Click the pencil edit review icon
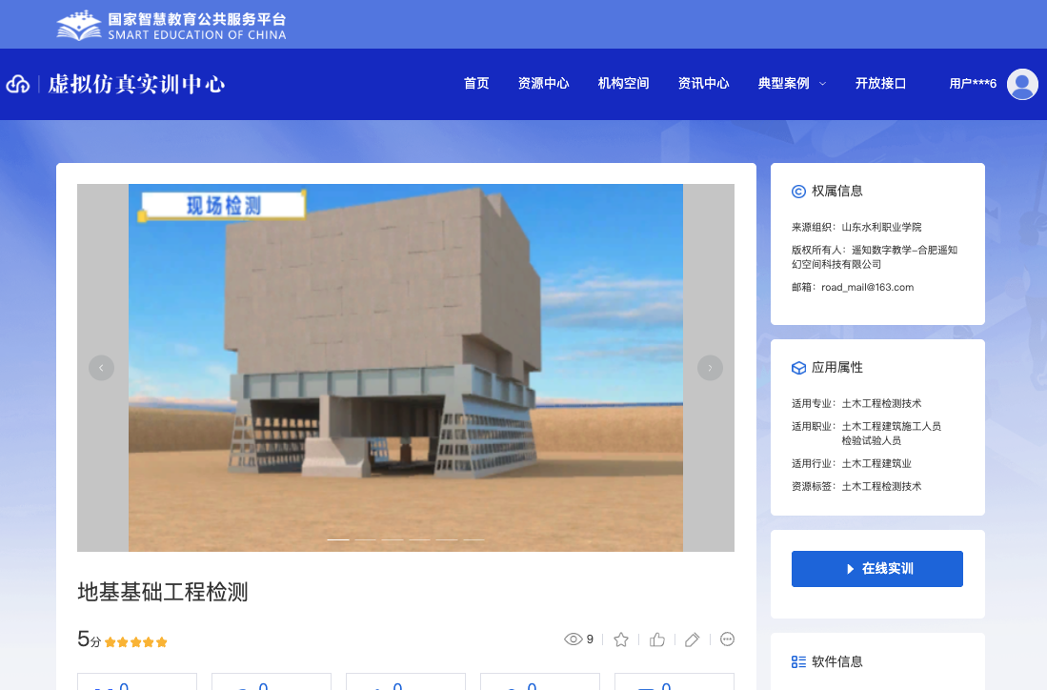The height and width of the screenshot is (690, 1047). [x=693, y=639]
